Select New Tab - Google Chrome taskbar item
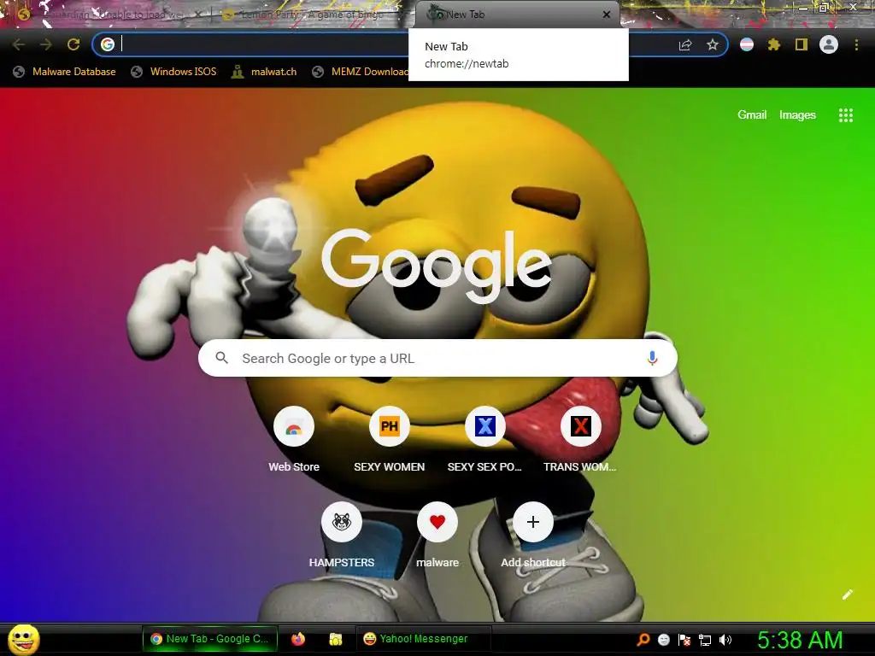Screen dimensions: 875x656 210,639
